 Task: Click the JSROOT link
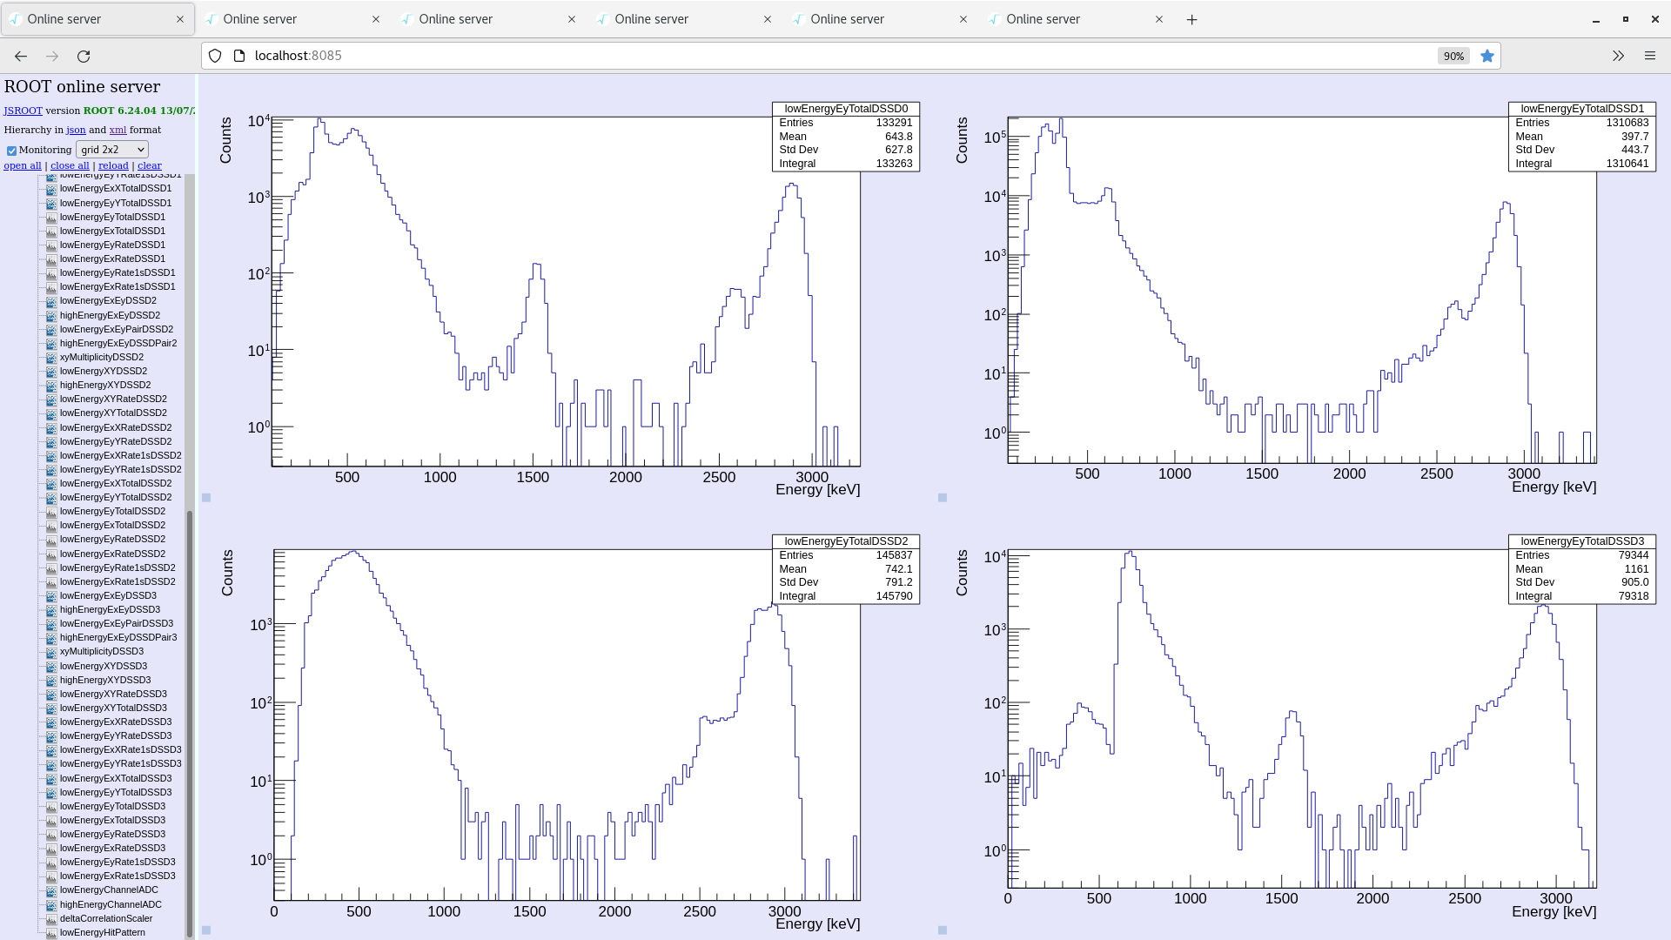[x=23, y=111]
